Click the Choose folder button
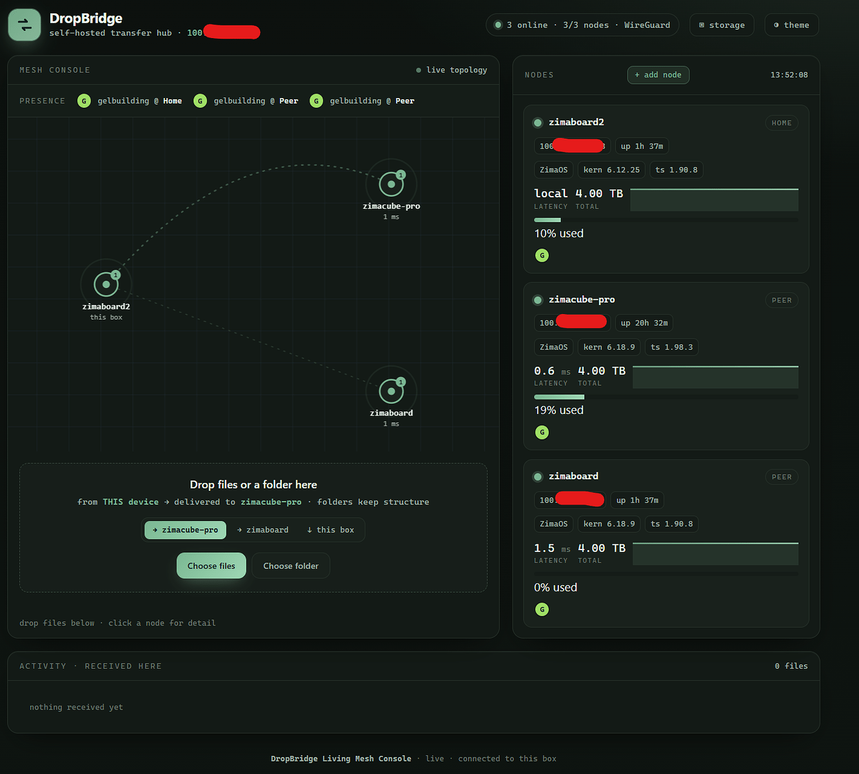Viewport: 859px width, 774px height. point(291,566)
